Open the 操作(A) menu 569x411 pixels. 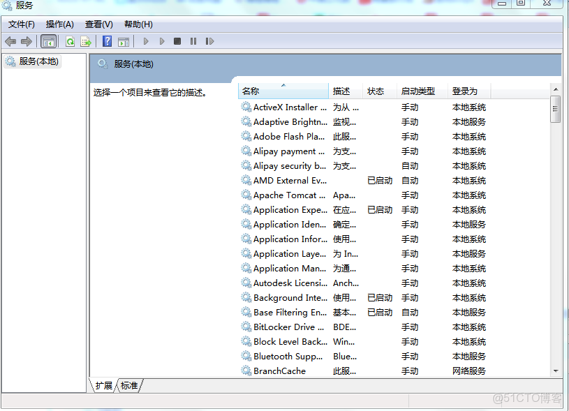[60, 24]
